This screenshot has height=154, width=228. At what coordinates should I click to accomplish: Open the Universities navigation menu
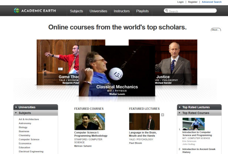98,11
